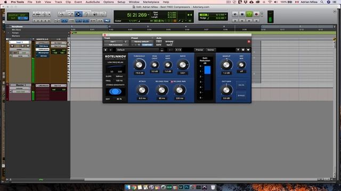This screenshot has width=341, height=191.
Task: Select the Grabber tool
Action: pyautogui.click(x=86, y=14)
